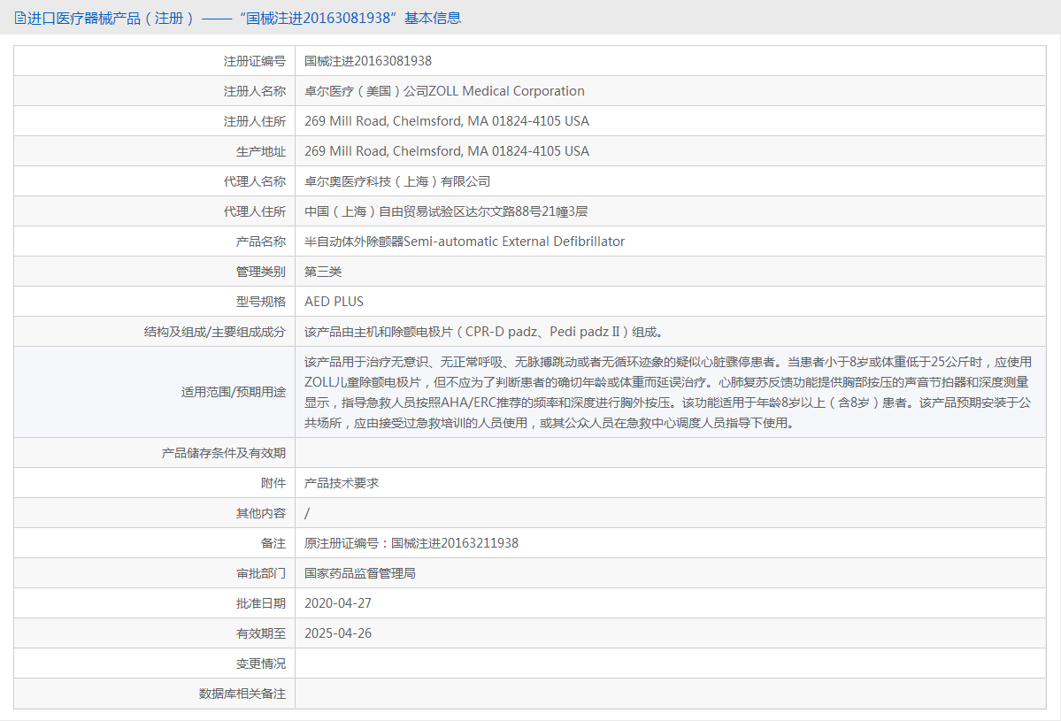The image size is (1061, 721).
Task: Select the intended-use paragraph mentioning AHA/ERC
Action: 668,392
